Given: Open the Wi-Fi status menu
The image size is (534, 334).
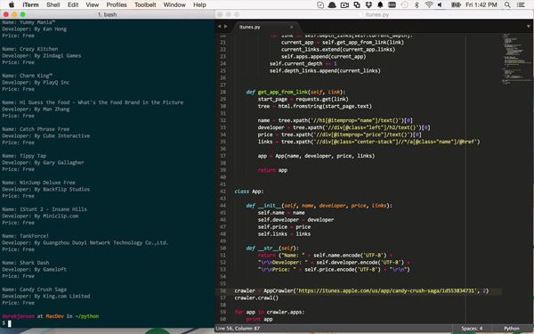Looking at the screenshot, I should 429,4.
